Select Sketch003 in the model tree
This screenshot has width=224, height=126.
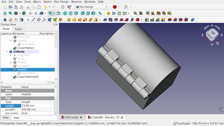click(28, 73)
